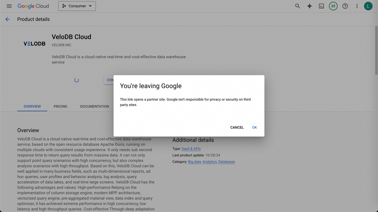This screenshot has width=378, height=212.
Task: Expand the Consumer project selector dropdown
Action: coord(77,6)
